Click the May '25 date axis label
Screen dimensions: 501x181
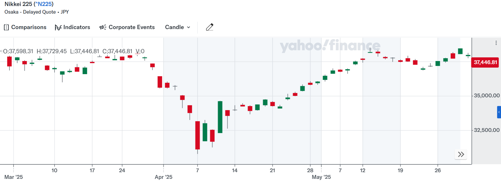321,177
